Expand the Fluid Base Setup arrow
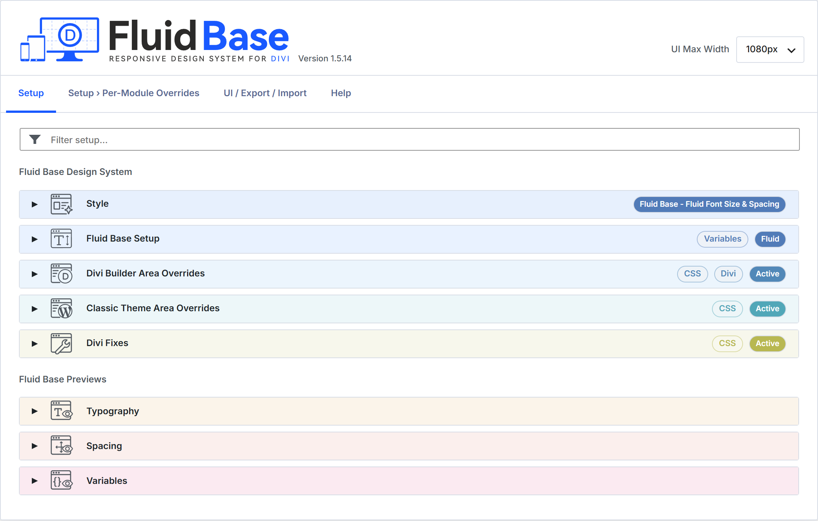This screenshot has width=818, height=521. (34, 239)
